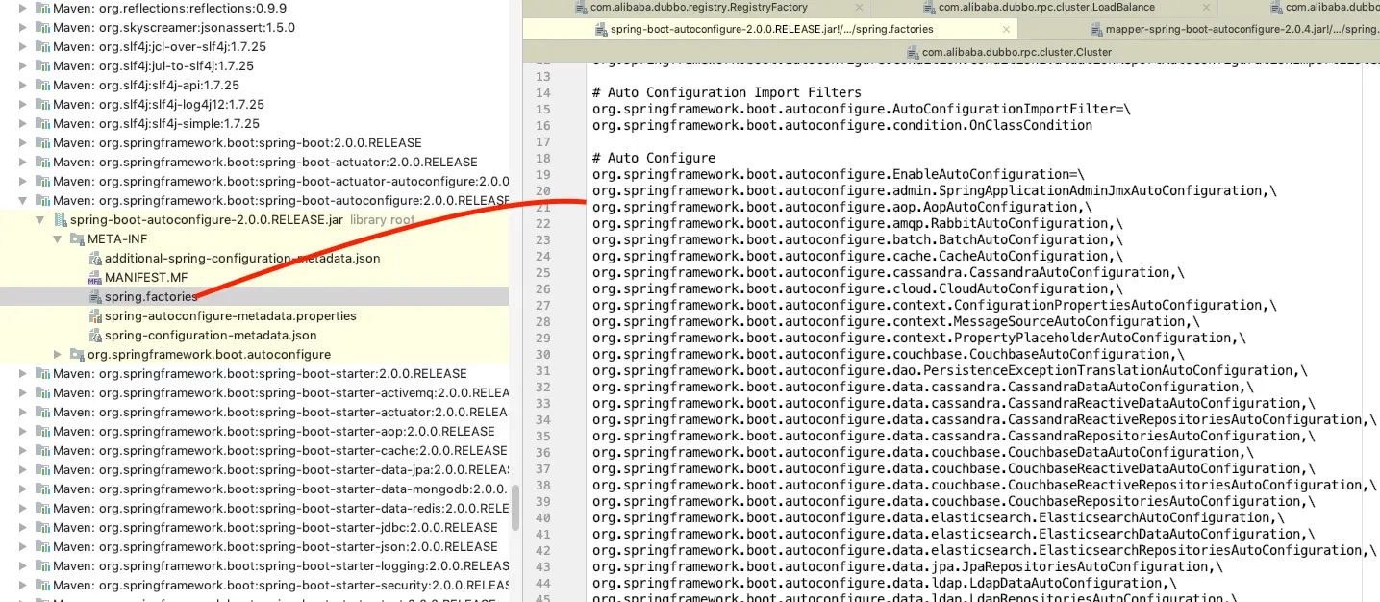The height and width of the screenshot is (602, 1380).
Task: Click library icon of spring-boot-starter-data-redis entry
Action: click(42, 508)
